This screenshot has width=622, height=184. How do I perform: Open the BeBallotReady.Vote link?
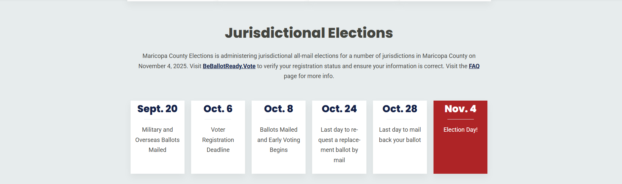click(229, 66)
